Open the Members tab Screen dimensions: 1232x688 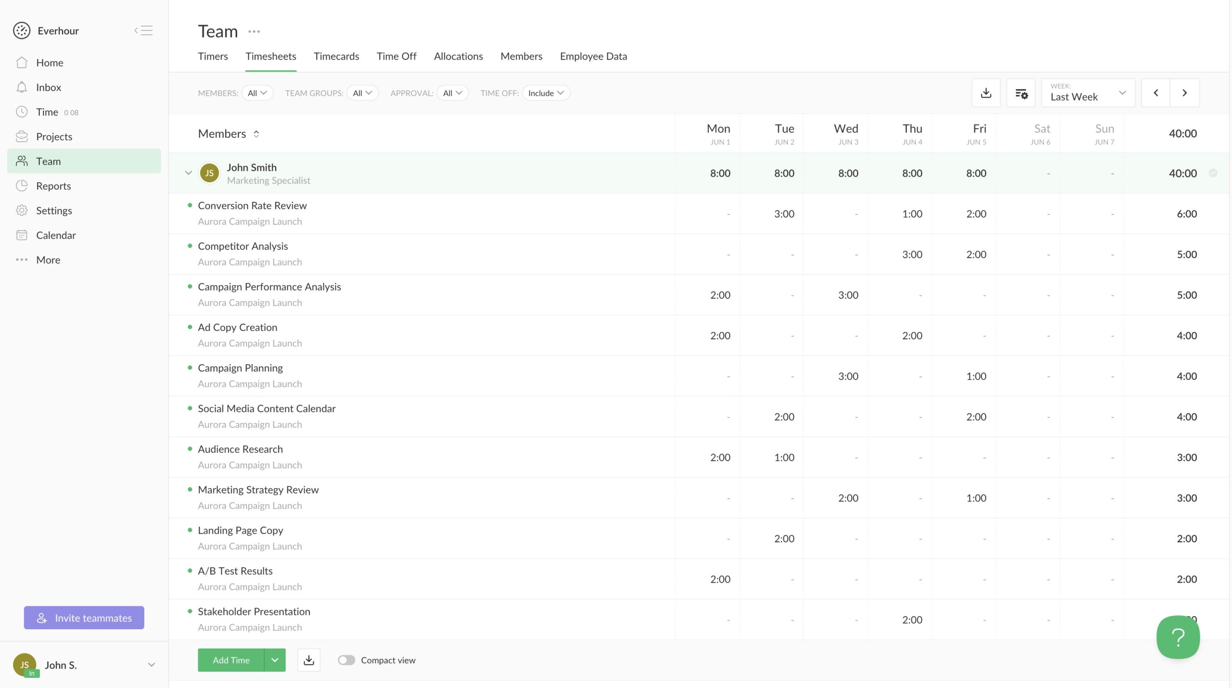click(x=521, y=56)
